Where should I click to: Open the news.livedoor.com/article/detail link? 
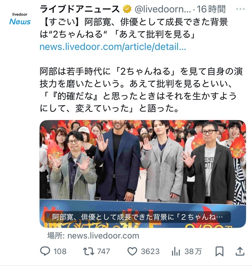click(x=113, y=47)
